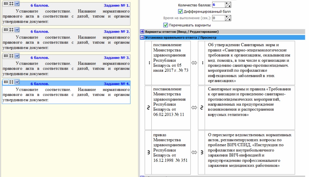309x177 pixels.
Task: Click the question text of Задание № 4
Action: click(66, 95)
